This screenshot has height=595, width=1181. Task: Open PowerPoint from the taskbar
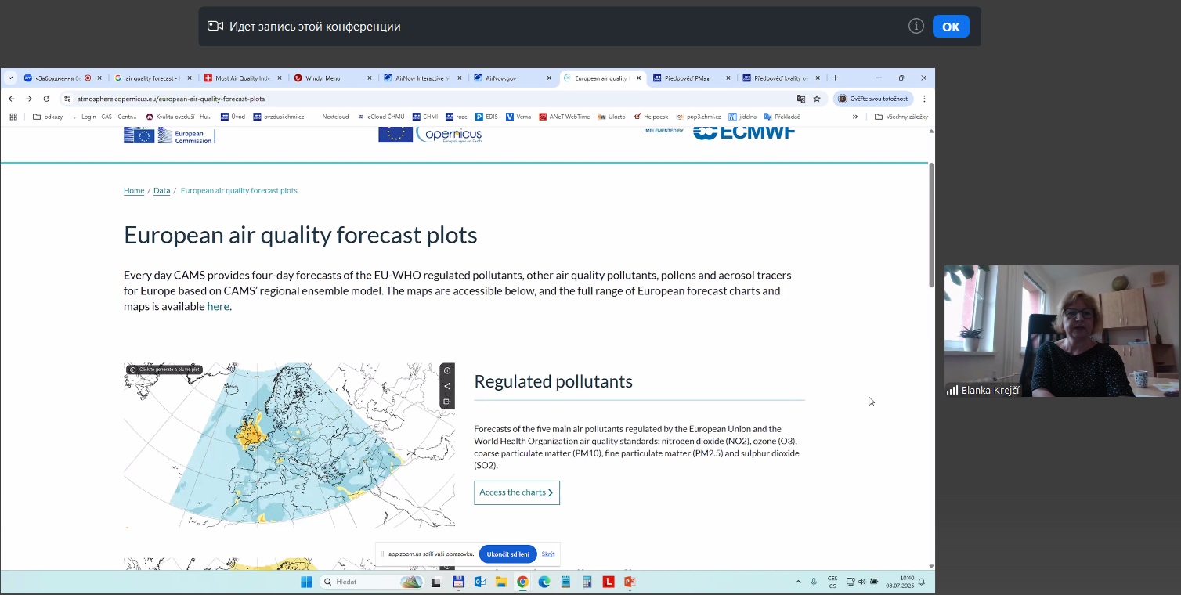(629, 582)
